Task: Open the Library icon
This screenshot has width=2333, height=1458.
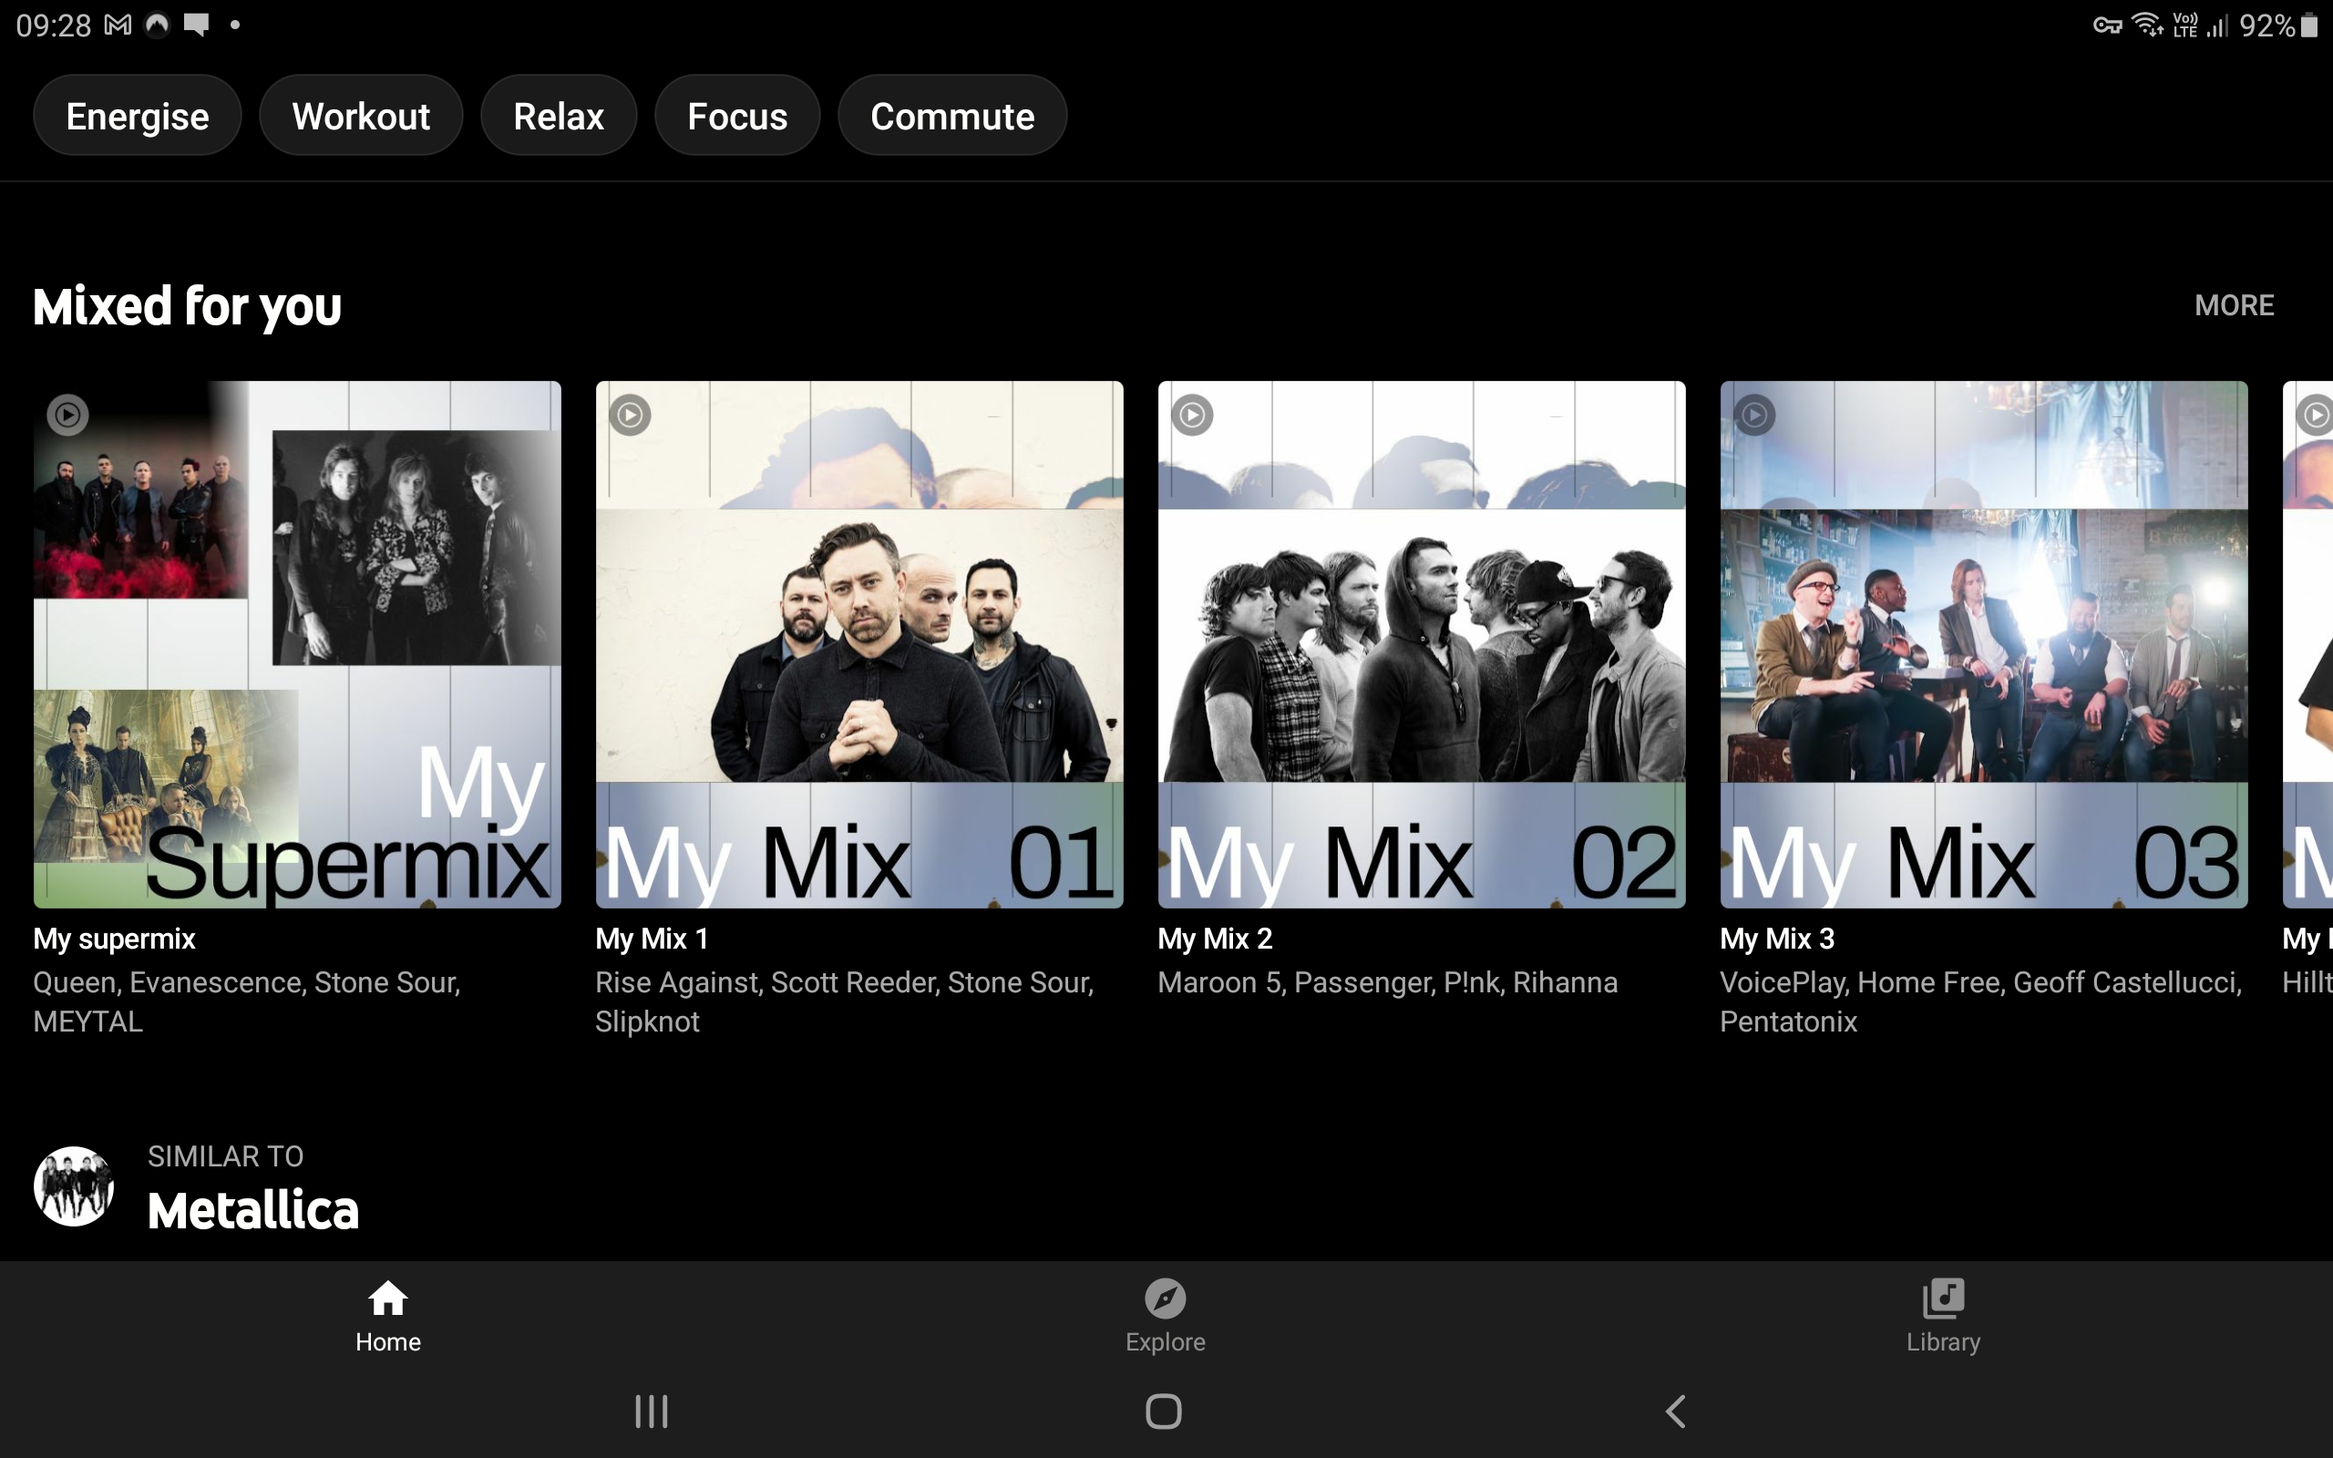Action: pos(1943,1298)
